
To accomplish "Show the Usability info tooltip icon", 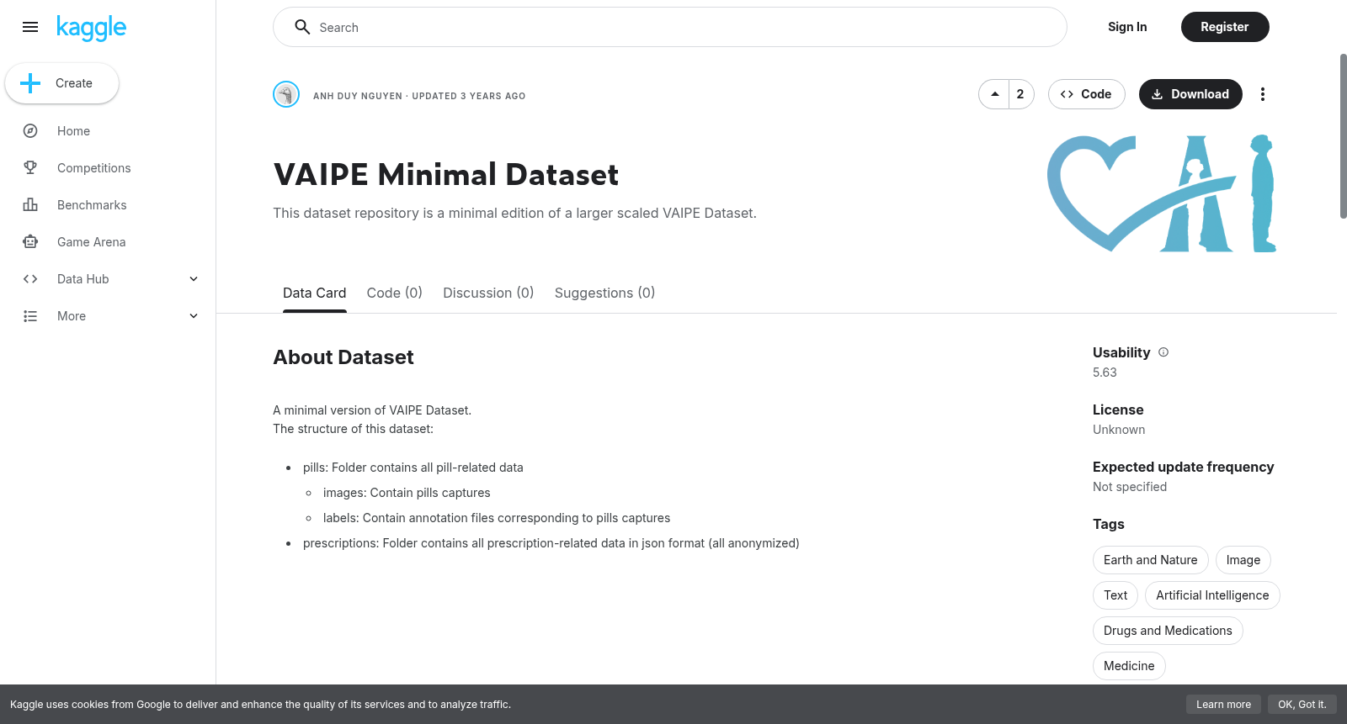I will pos(1163,352).
